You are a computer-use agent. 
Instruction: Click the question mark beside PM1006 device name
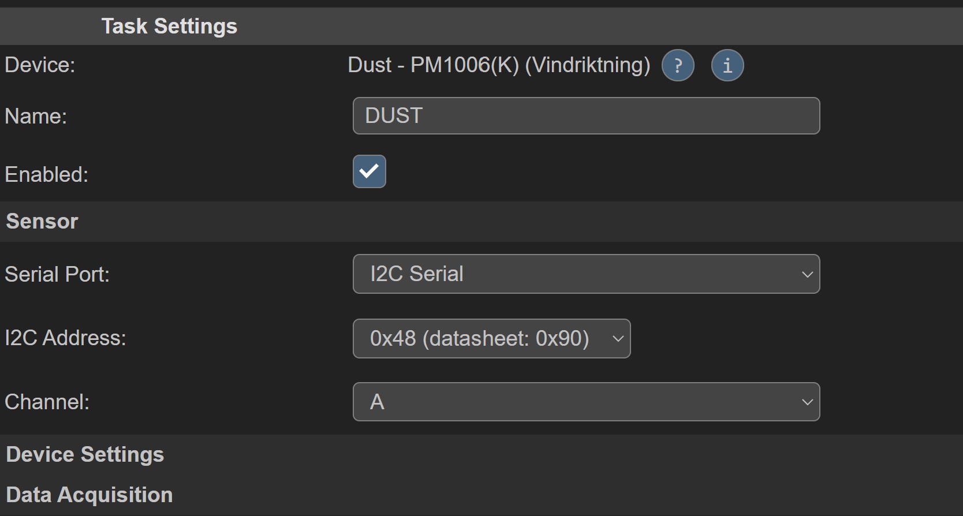pyautogui.click(x=678, y=65)
